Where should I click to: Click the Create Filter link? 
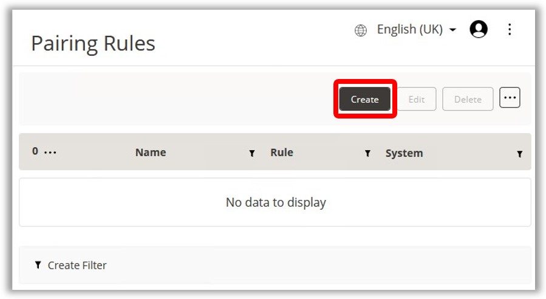(x=77, y=265)
